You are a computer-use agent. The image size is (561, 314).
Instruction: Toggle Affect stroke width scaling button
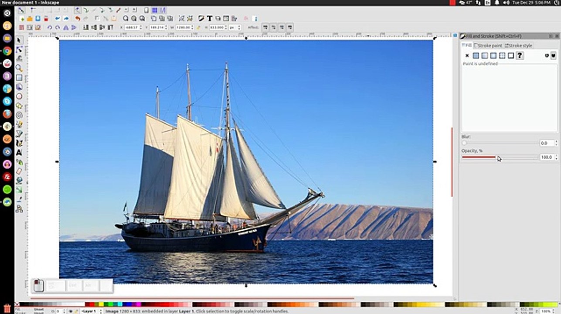265,27
